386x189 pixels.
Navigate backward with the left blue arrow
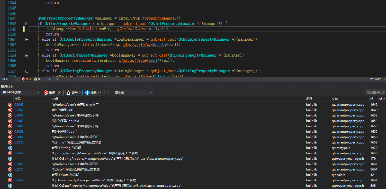click(x=50, y=79)
